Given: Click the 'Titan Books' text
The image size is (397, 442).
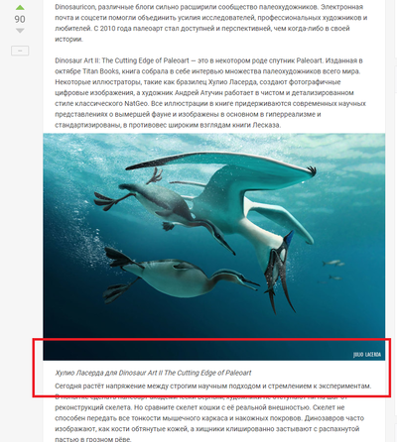Looking at the screenshot, I should pyautogui.click(x=100, y=71).
